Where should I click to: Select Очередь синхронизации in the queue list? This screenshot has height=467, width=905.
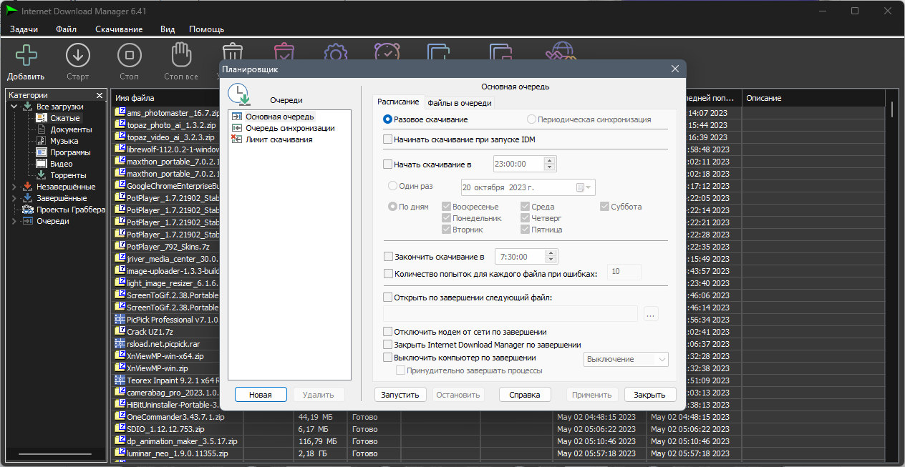[x=290, y=128]
